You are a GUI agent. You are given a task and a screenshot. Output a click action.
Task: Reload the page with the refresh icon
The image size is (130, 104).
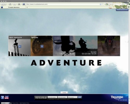pyautogui.click(x=10, y=4)
